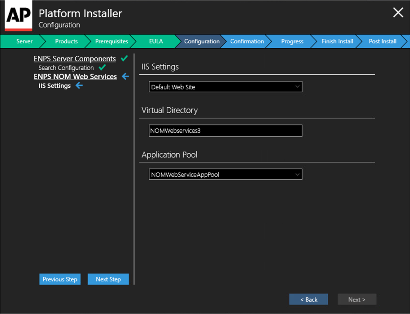Click the Virtual Directory section heading

[169, 110]
